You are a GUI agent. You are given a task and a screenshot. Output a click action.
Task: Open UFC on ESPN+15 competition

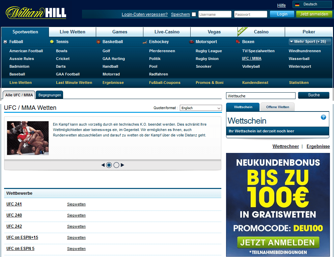pos(22,237)
